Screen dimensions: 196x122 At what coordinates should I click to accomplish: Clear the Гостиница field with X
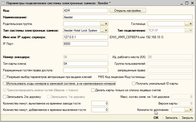click(x=191, y=24)
